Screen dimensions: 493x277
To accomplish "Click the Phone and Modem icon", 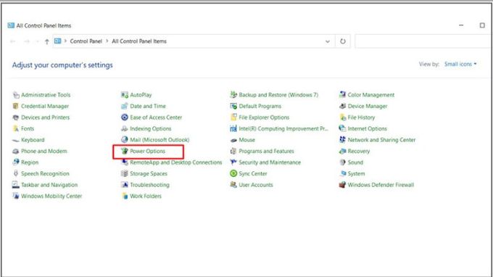I will pyautogui.click(x=16, y=152).
